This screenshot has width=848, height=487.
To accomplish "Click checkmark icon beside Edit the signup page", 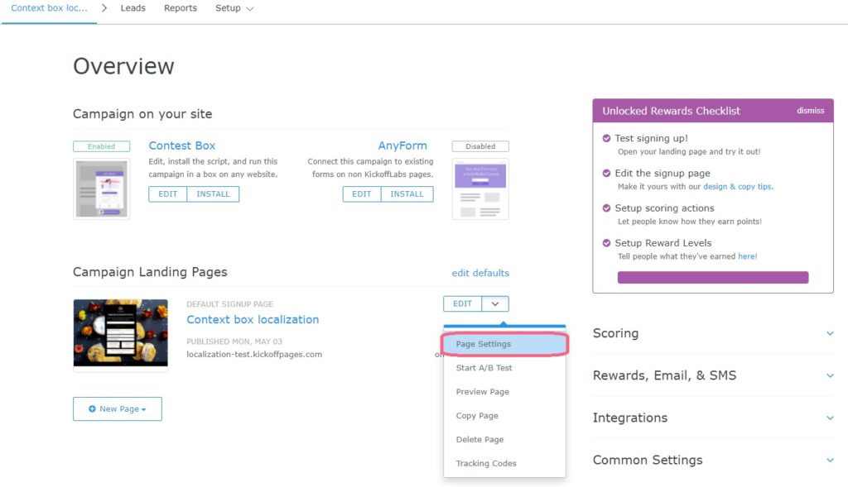I will (606, 174).
